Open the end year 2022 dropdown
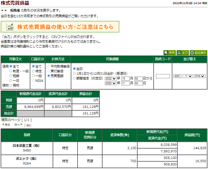 [111, 83]
